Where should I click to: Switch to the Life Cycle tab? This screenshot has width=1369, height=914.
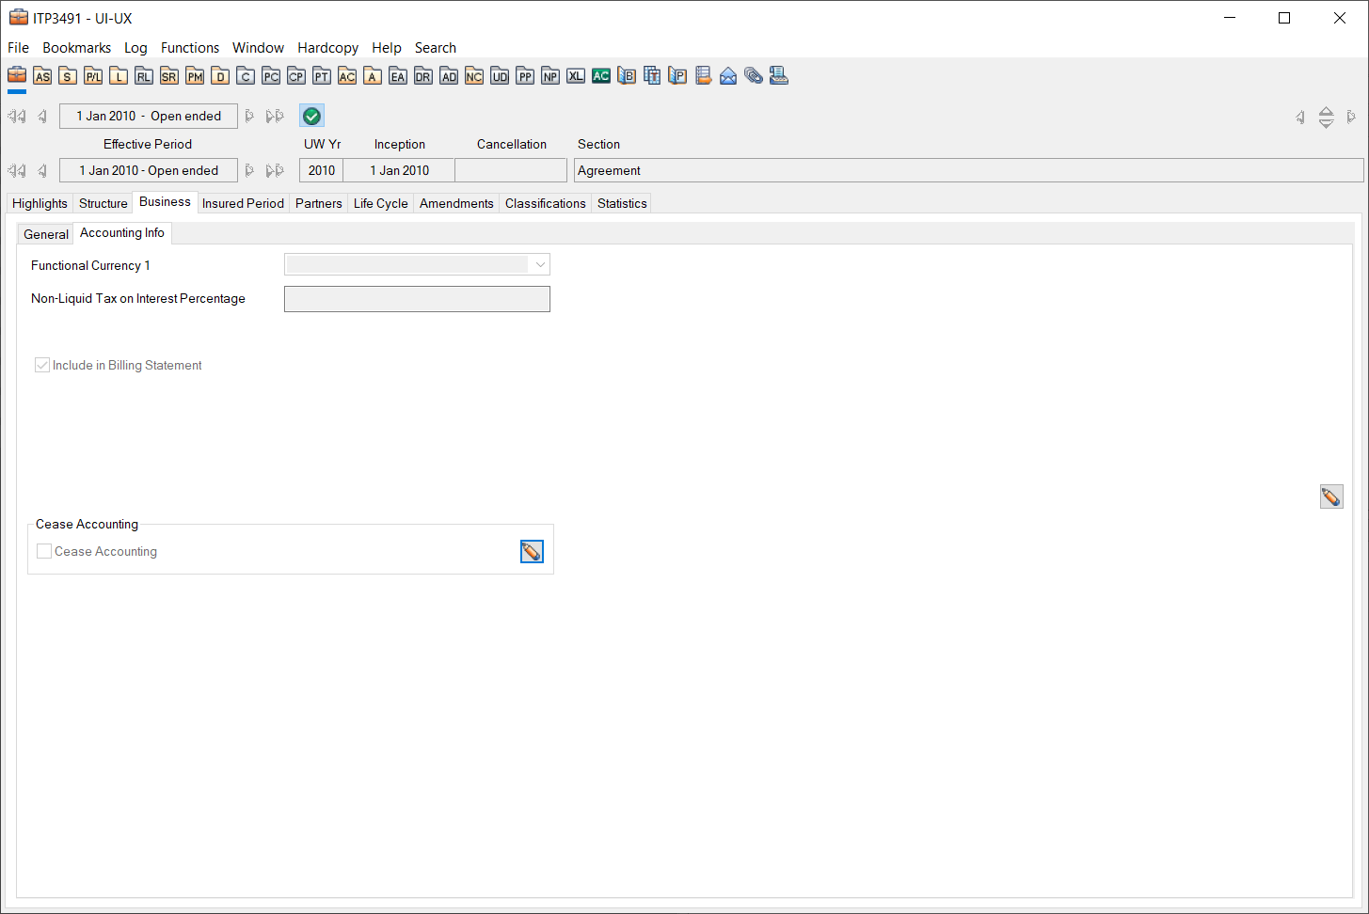pos(380,203)
